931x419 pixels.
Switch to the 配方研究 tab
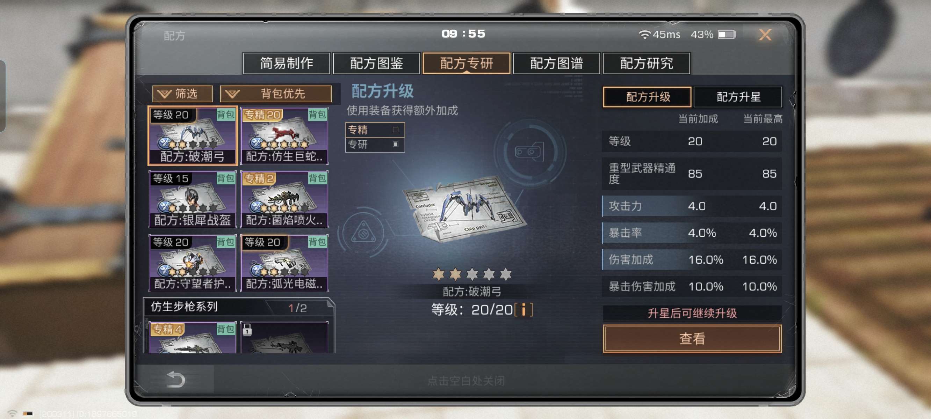pos(646,63)
